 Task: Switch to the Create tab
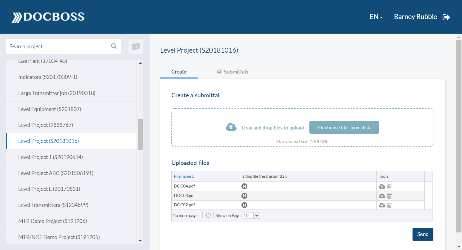tap(179, 72)
